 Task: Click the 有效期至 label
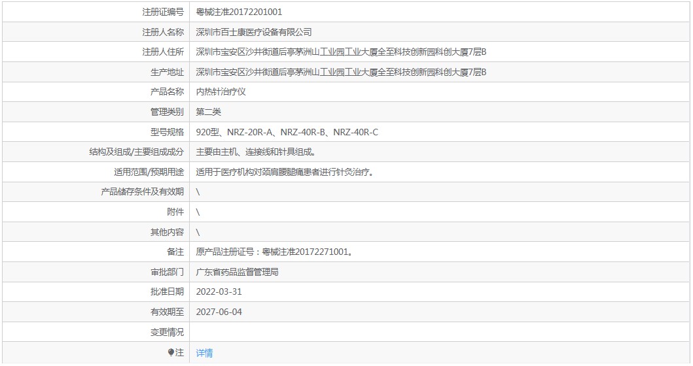tap(167, 312)
